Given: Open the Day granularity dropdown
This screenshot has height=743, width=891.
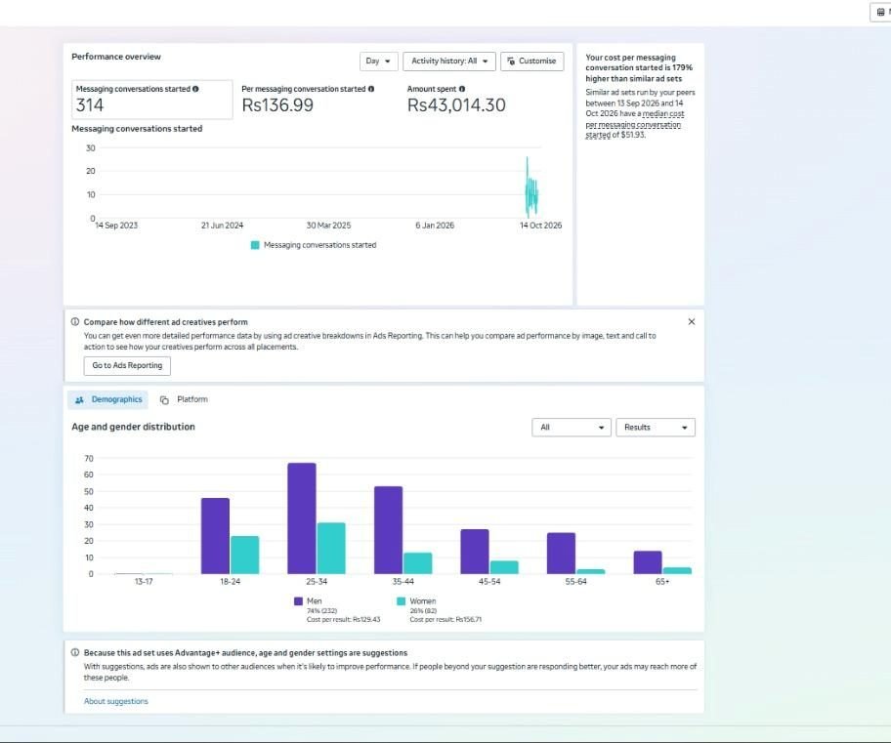Looking at the screenshot, I should pyautogui.click(x=378, y=62).
